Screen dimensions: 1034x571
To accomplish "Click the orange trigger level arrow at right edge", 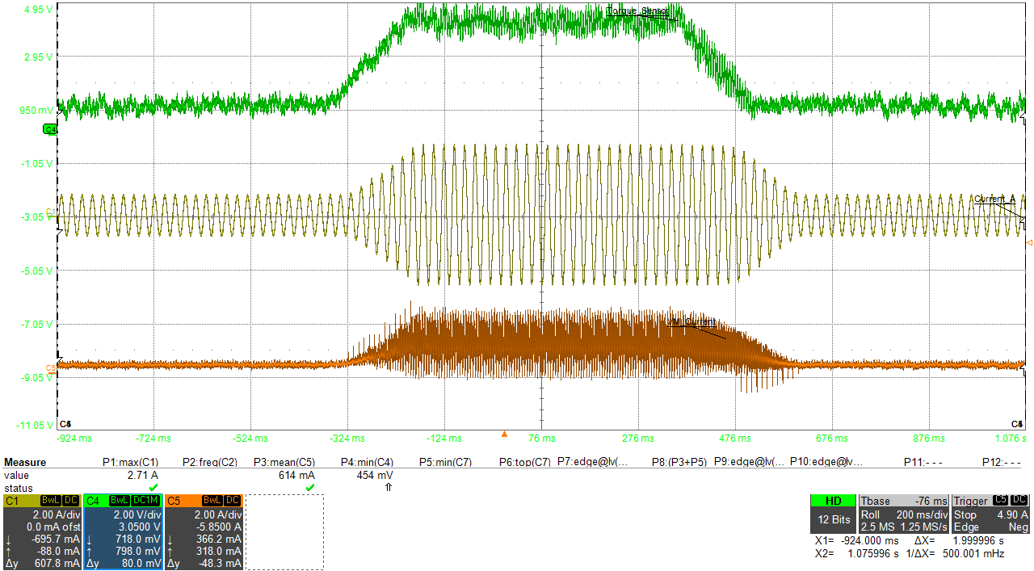I will (x=1028, y=242).
